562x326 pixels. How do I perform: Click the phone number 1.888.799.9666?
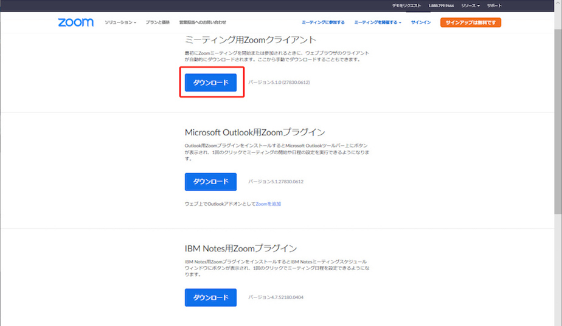441,5
